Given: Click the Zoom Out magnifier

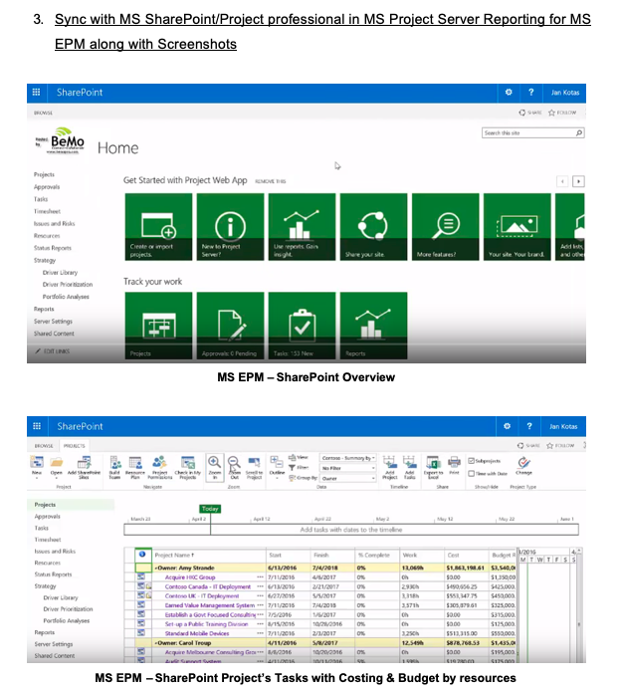Looking at the screenshot, I should point(234,467).
